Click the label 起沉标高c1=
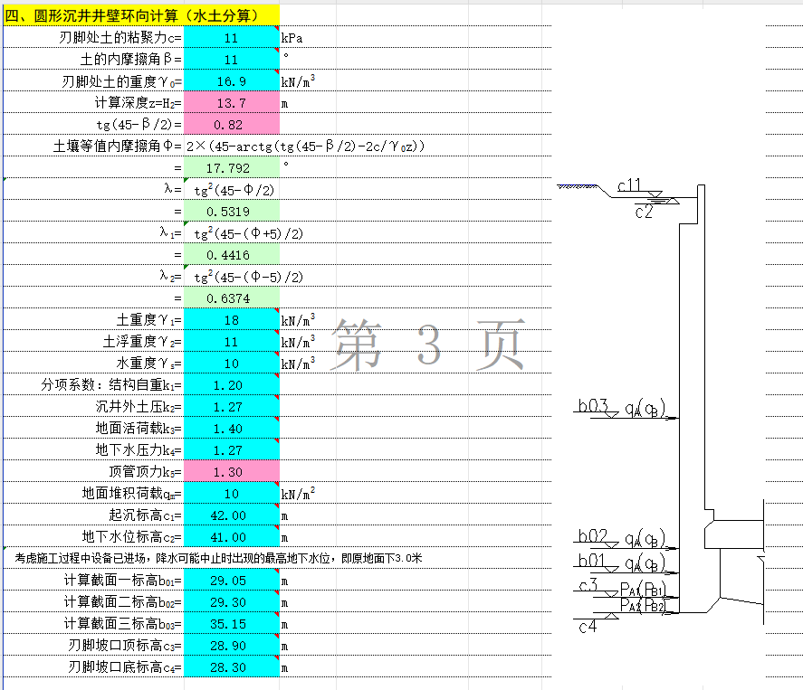 pyautogui.click(x=145, y=515)
